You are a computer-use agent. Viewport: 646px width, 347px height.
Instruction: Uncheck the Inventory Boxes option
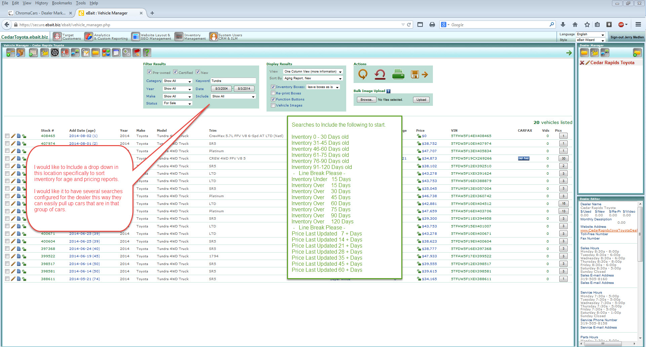click(x=273, y=87)
